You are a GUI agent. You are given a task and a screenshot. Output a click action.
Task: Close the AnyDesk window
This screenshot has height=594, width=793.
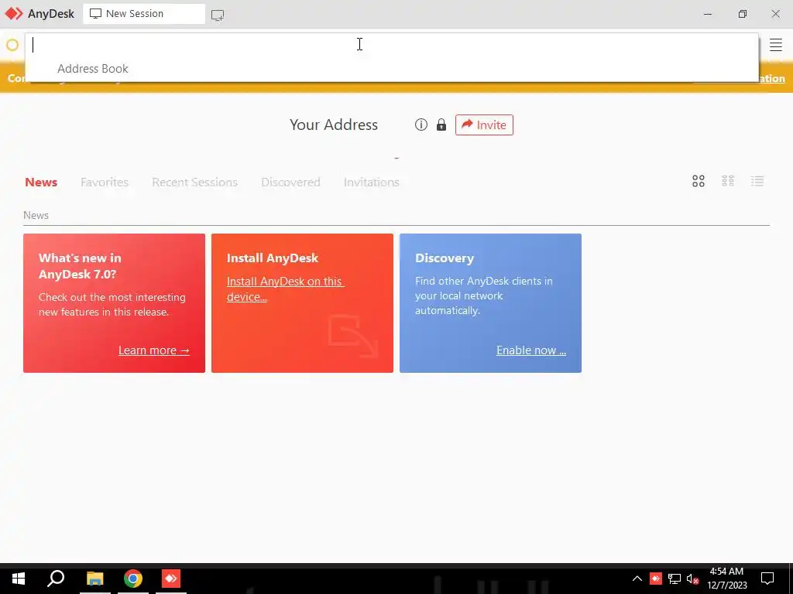tap(775, 14)
